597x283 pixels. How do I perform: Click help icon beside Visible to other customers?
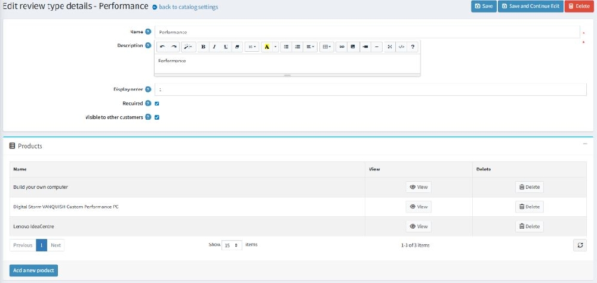(148, 117)
